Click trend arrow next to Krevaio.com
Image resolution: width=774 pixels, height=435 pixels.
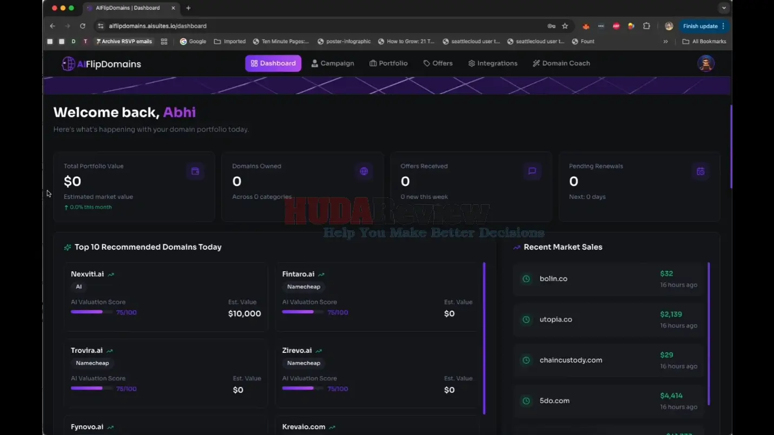click(x=332, y=427)
